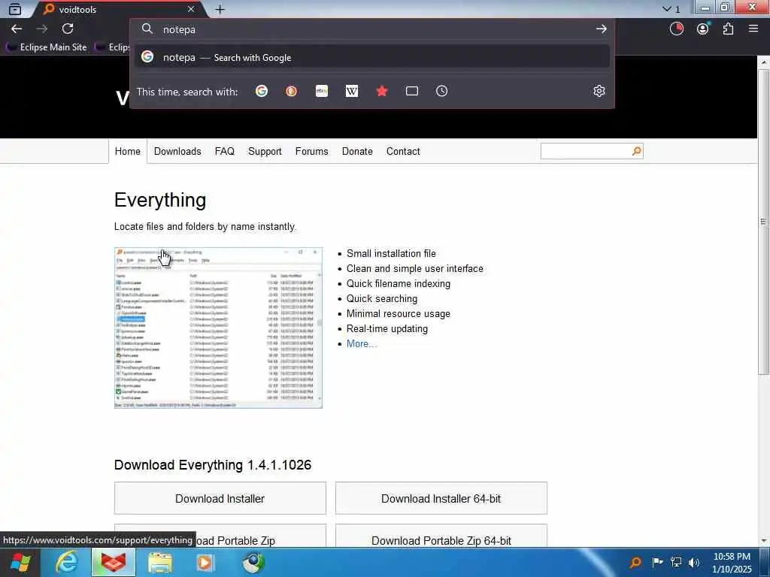Click the scrollbar up arrow
The height and width of the screenshot is (577, 770).
(x=764, y=62)
